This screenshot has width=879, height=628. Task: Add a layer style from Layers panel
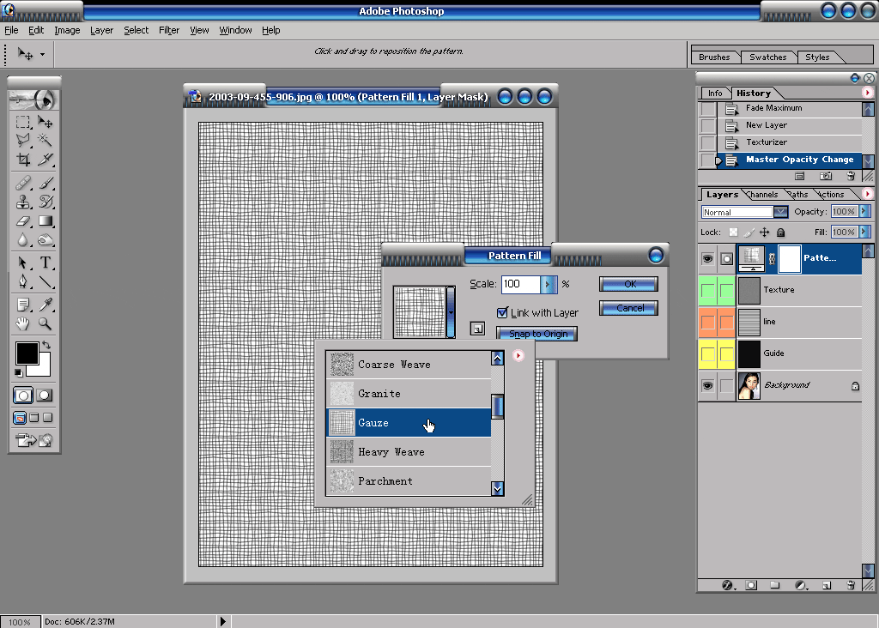(x=727, y=585)
